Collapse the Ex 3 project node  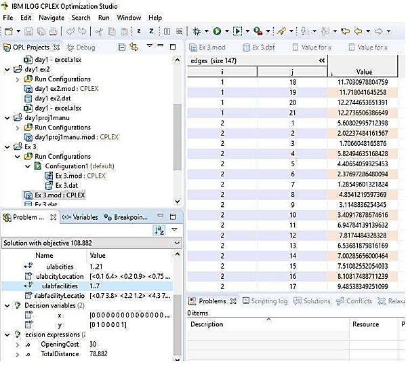[x=7, y=147]
